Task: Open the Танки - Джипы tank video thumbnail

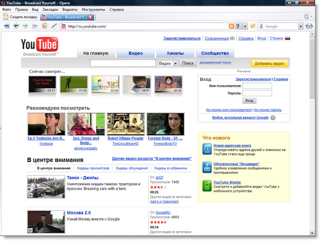Action: [x=46, y=187]
